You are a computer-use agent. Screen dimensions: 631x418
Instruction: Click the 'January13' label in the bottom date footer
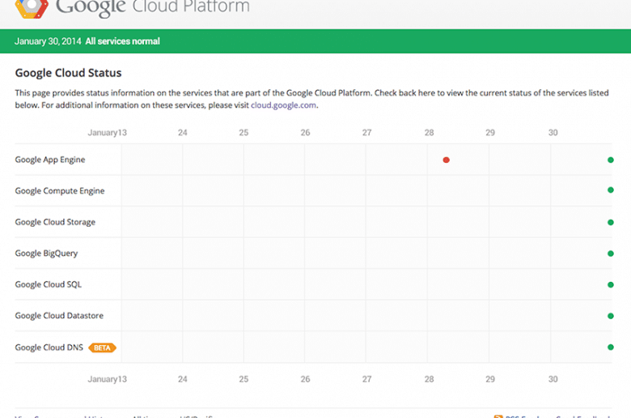pos(108,379)
